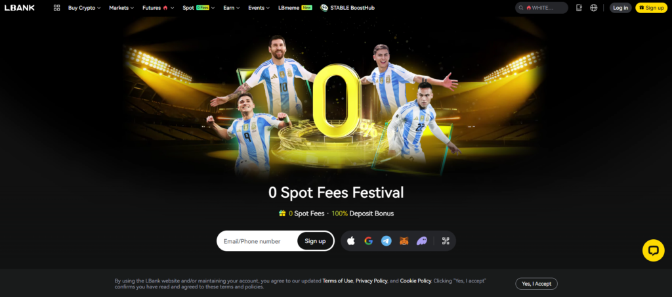The height and width of the screenshot is (297, 672).
Task: Focus the Email/Phone number field
Action: (257, 241)
